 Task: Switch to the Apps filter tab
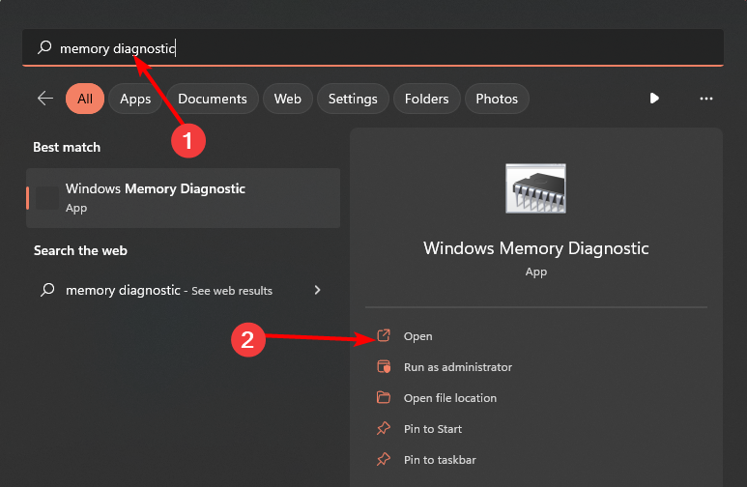(135, 99)
